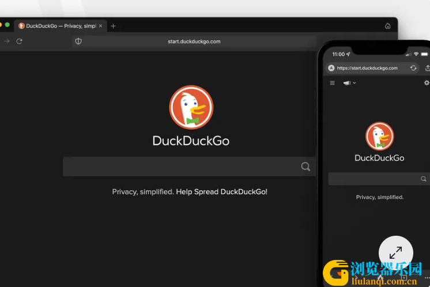Click the fire button in desktop browser
430x287 pixels.
click(387, 26)
